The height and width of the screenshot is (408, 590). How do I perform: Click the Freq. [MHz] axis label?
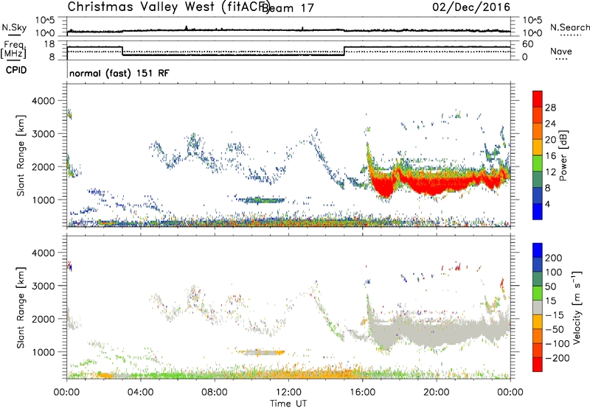click(14, 50)
